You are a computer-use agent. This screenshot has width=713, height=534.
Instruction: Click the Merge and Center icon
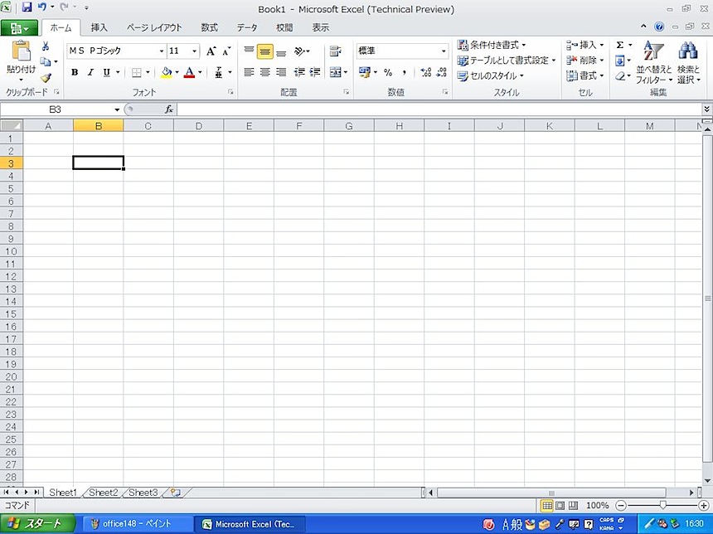[336, 72]
